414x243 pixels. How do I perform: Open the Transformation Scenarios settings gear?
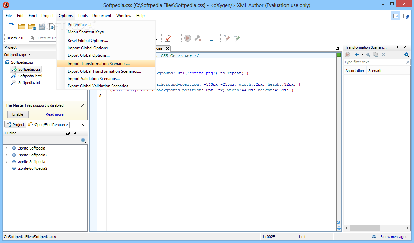pos(407,55)
